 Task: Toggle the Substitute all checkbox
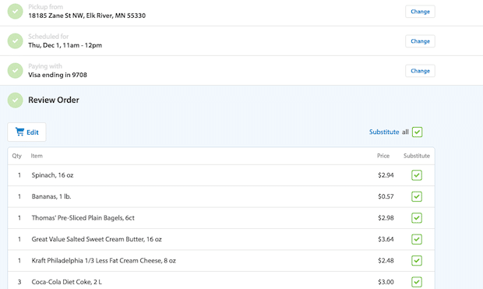417,132
